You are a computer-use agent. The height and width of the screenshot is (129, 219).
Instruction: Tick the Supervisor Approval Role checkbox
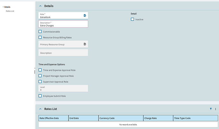[40, 81]
